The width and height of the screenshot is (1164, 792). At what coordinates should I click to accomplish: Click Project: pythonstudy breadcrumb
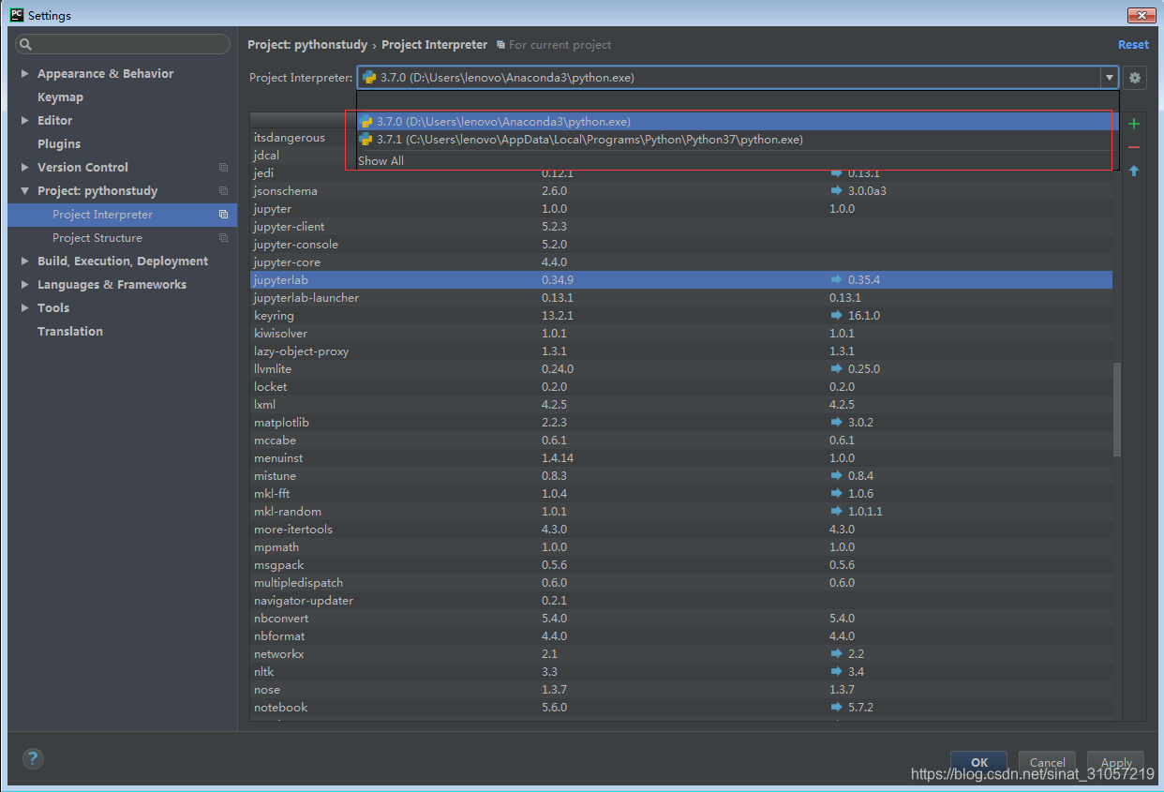[x=307, y=45]
